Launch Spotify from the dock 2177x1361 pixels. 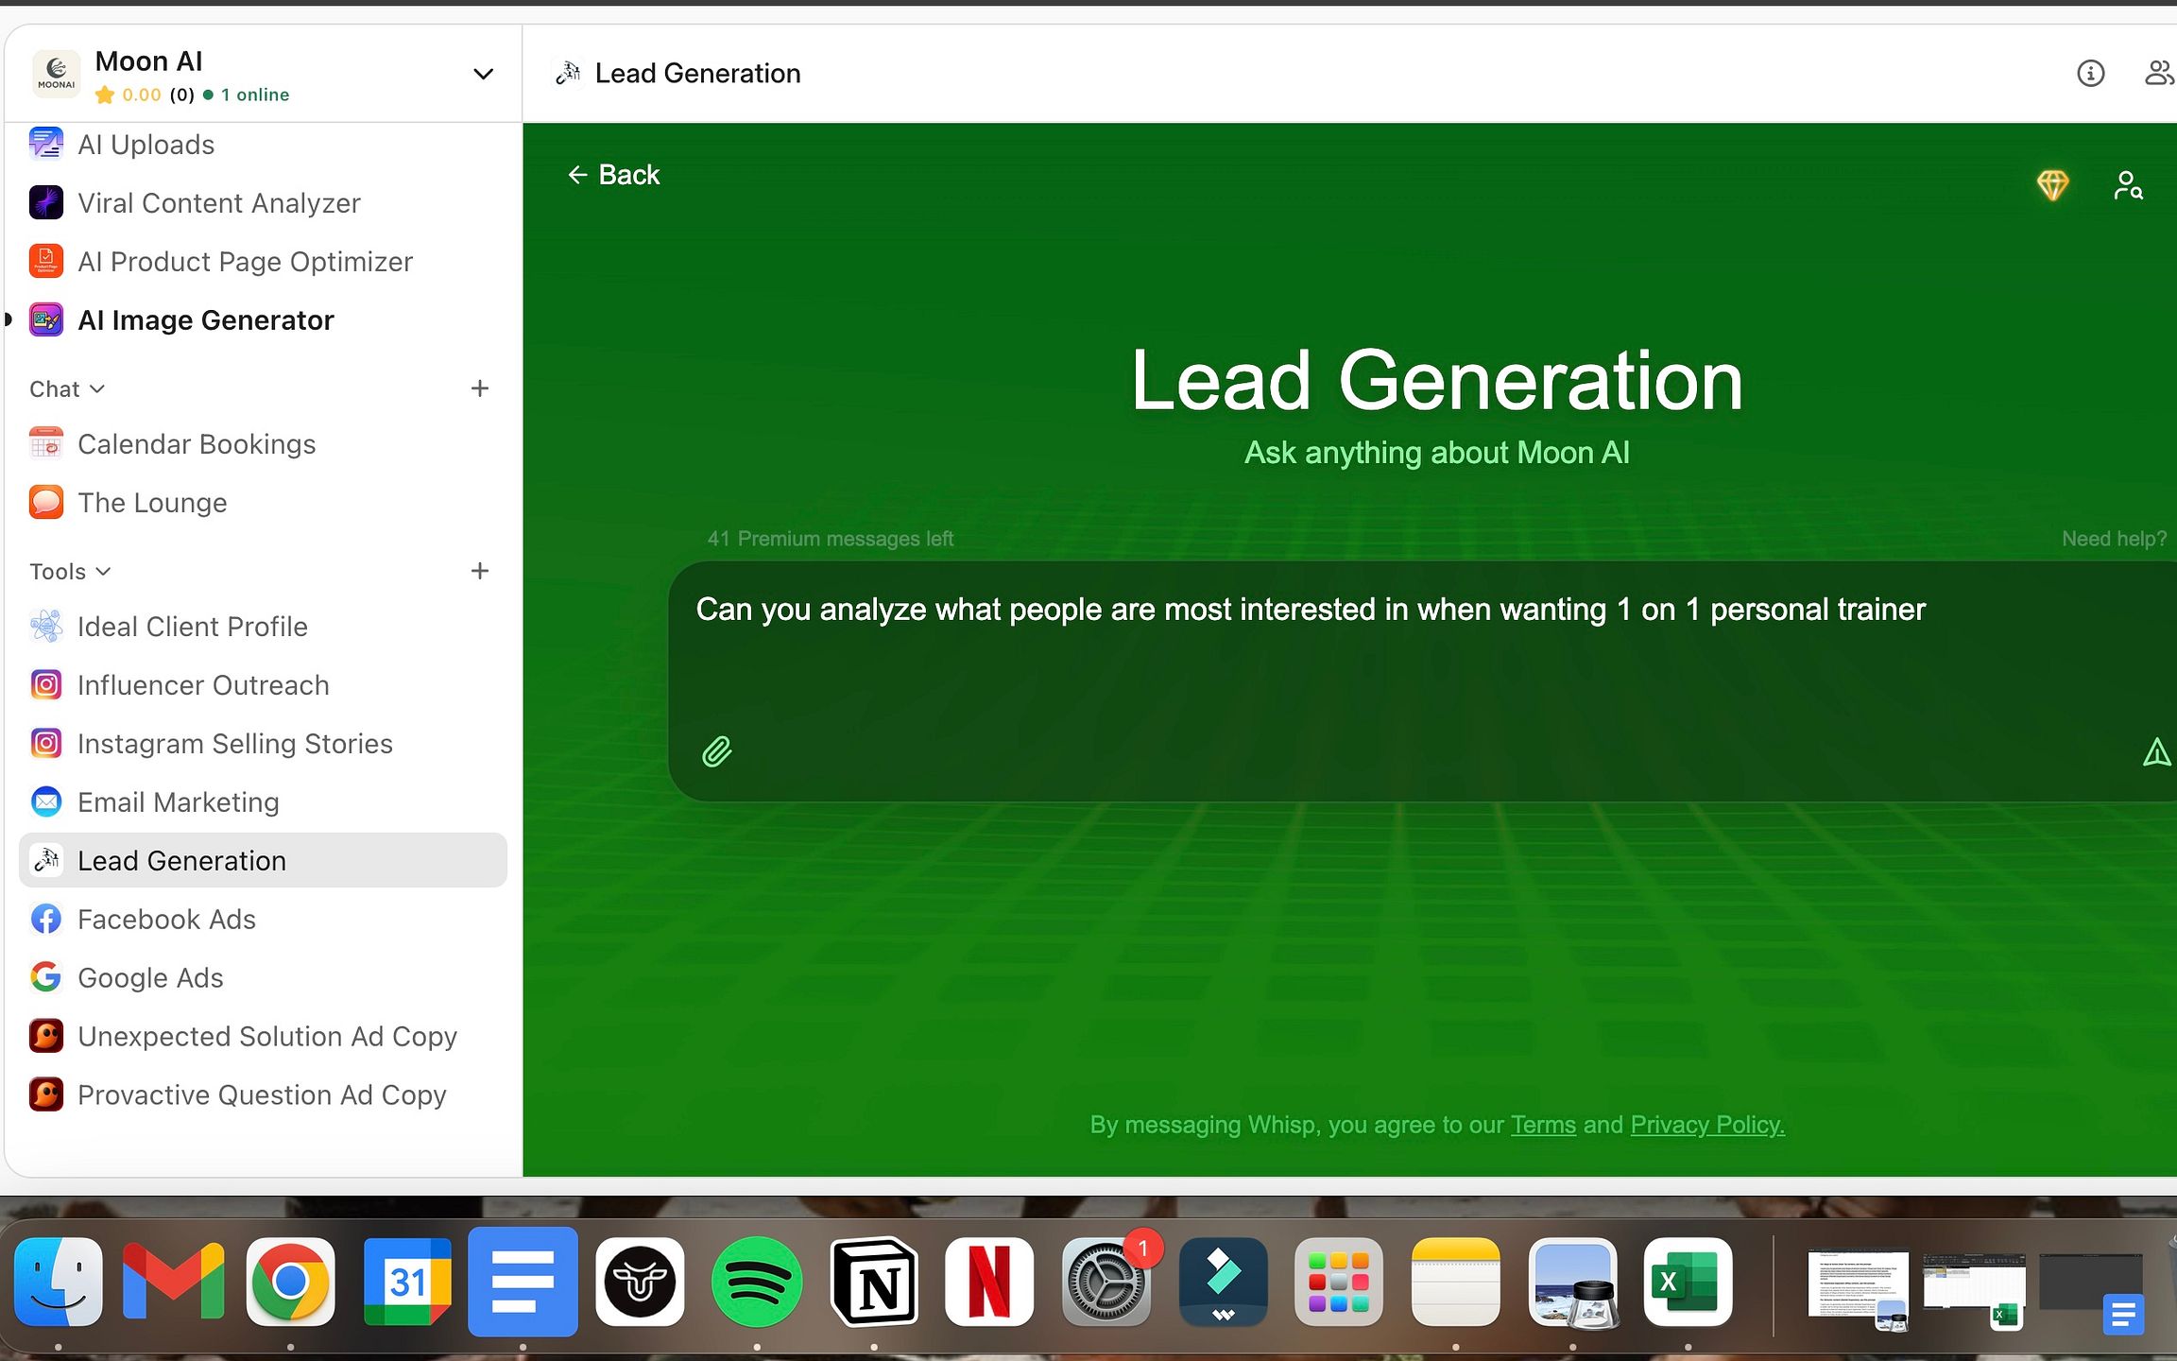[756, 1282]
